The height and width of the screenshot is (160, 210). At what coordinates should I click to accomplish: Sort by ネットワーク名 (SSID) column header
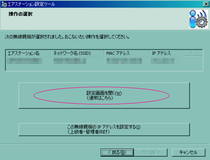[77, 53]
